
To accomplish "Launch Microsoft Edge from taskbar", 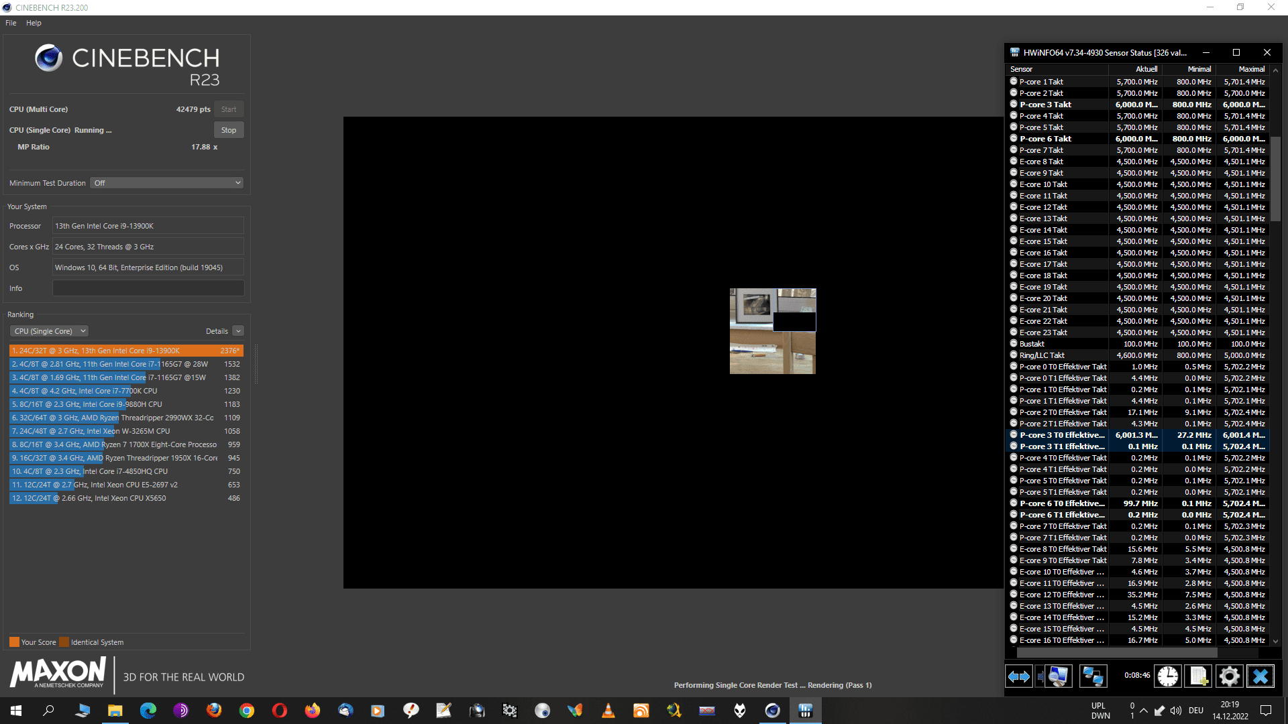I will pos(148,711).
